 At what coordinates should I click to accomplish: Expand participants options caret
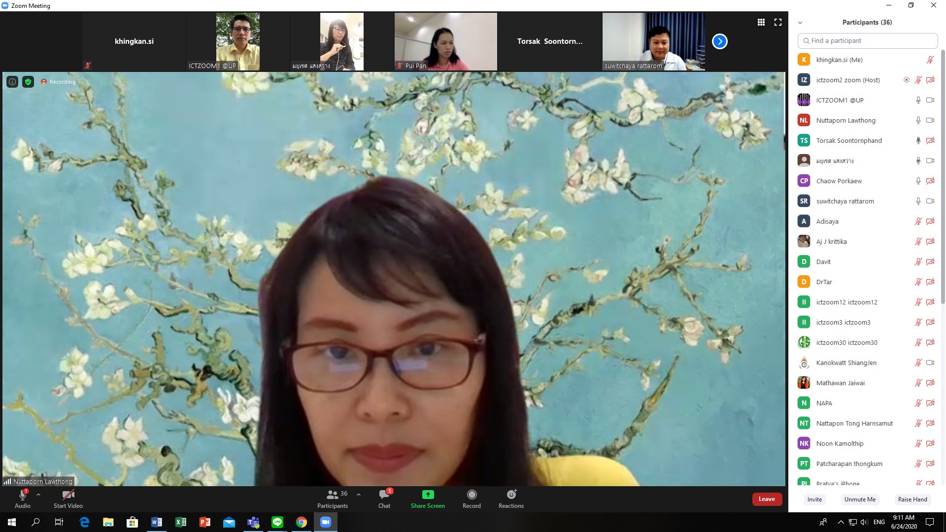click(x=359, y=495)
